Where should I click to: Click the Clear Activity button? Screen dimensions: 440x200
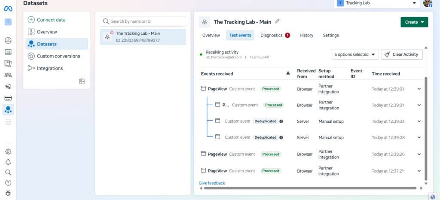pyautogui.click(x=402, y=55)
